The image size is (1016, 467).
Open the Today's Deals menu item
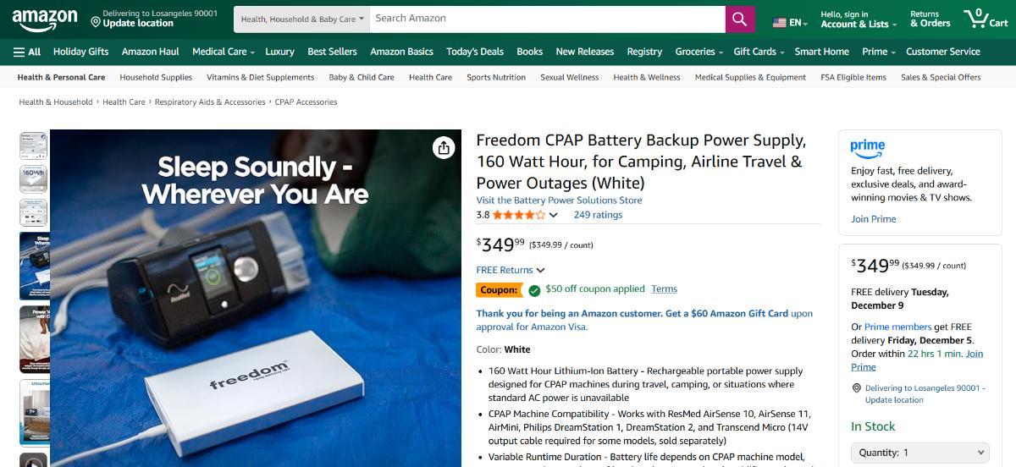(474, 52)
